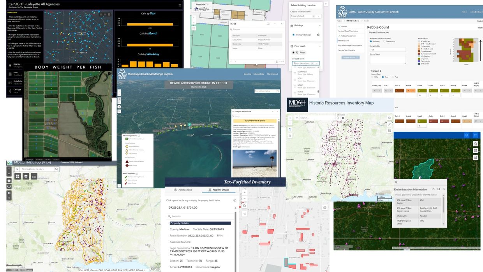Image resolution: width=483 pixels, height=272 pixels.
Task: Open Surface Water Monitoring in EDMS sidebar
Action: tap(348, 31)
